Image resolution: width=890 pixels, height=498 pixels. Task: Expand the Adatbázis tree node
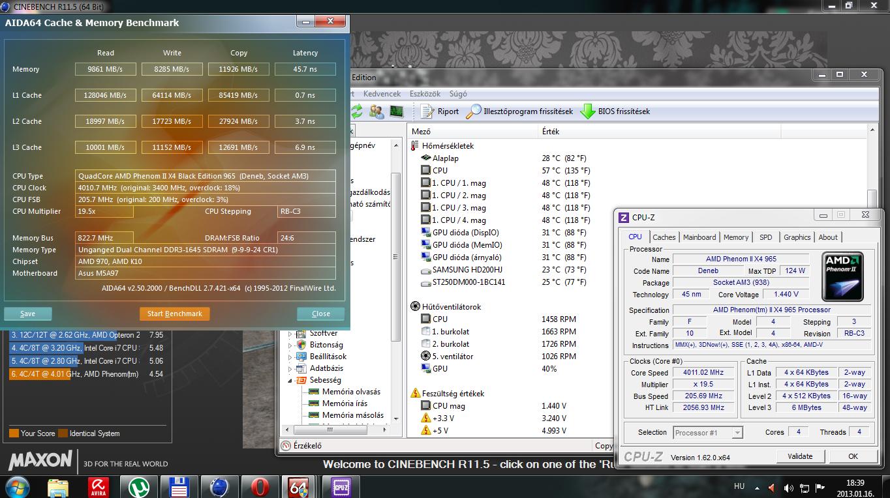[290, 368]
